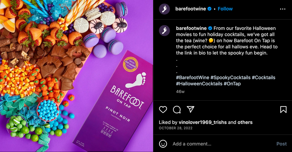This screenshot has height=152, width=292.
Task: Click the Post comment button
Action: pos(281,144)
